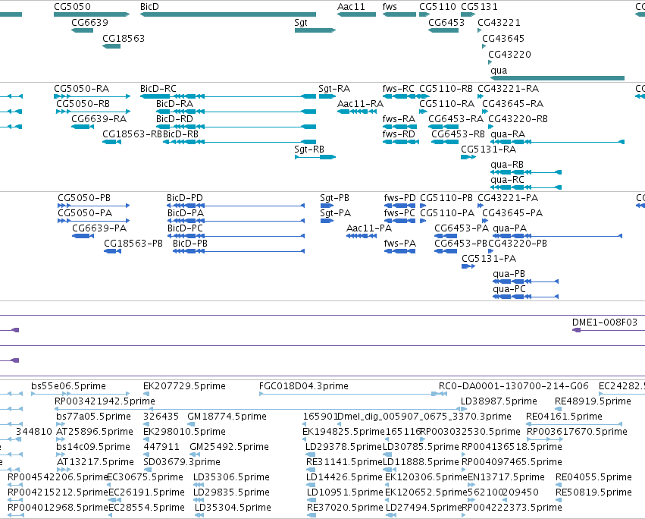Select transcript BicD-RA
The width and height of the screenshot is (645, 519).
tap(236, 112)
